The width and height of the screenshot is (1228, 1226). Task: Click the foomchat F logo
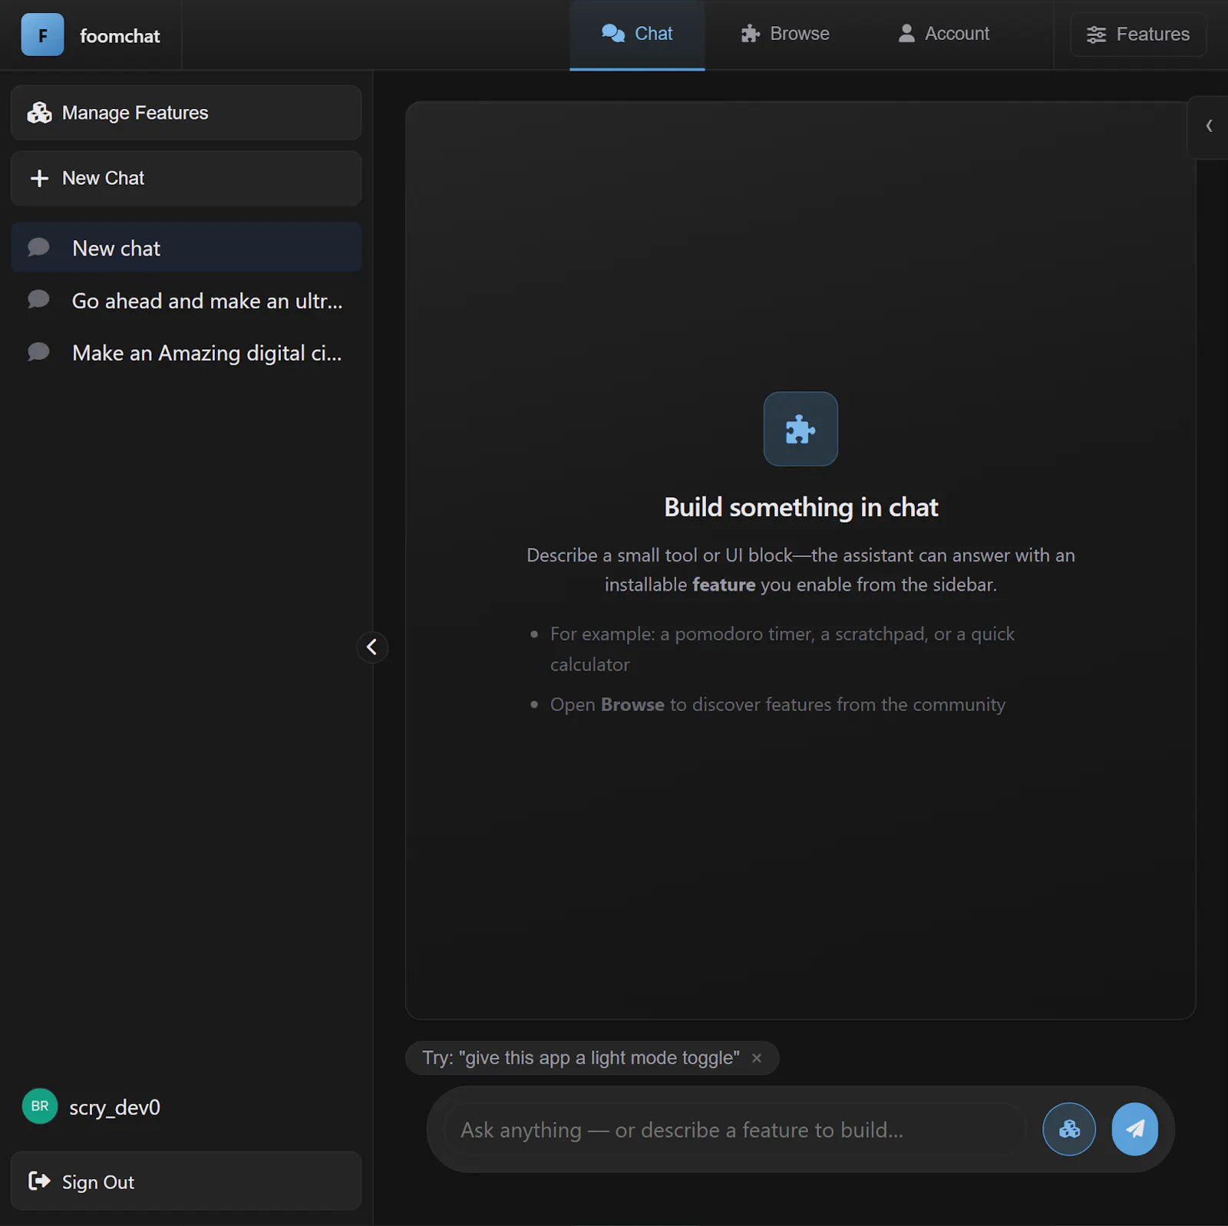tap(42, 35)
